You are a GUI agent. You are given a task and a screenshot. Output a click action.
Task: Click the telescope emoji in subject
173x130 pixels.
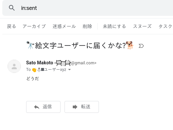coord(30,45)
